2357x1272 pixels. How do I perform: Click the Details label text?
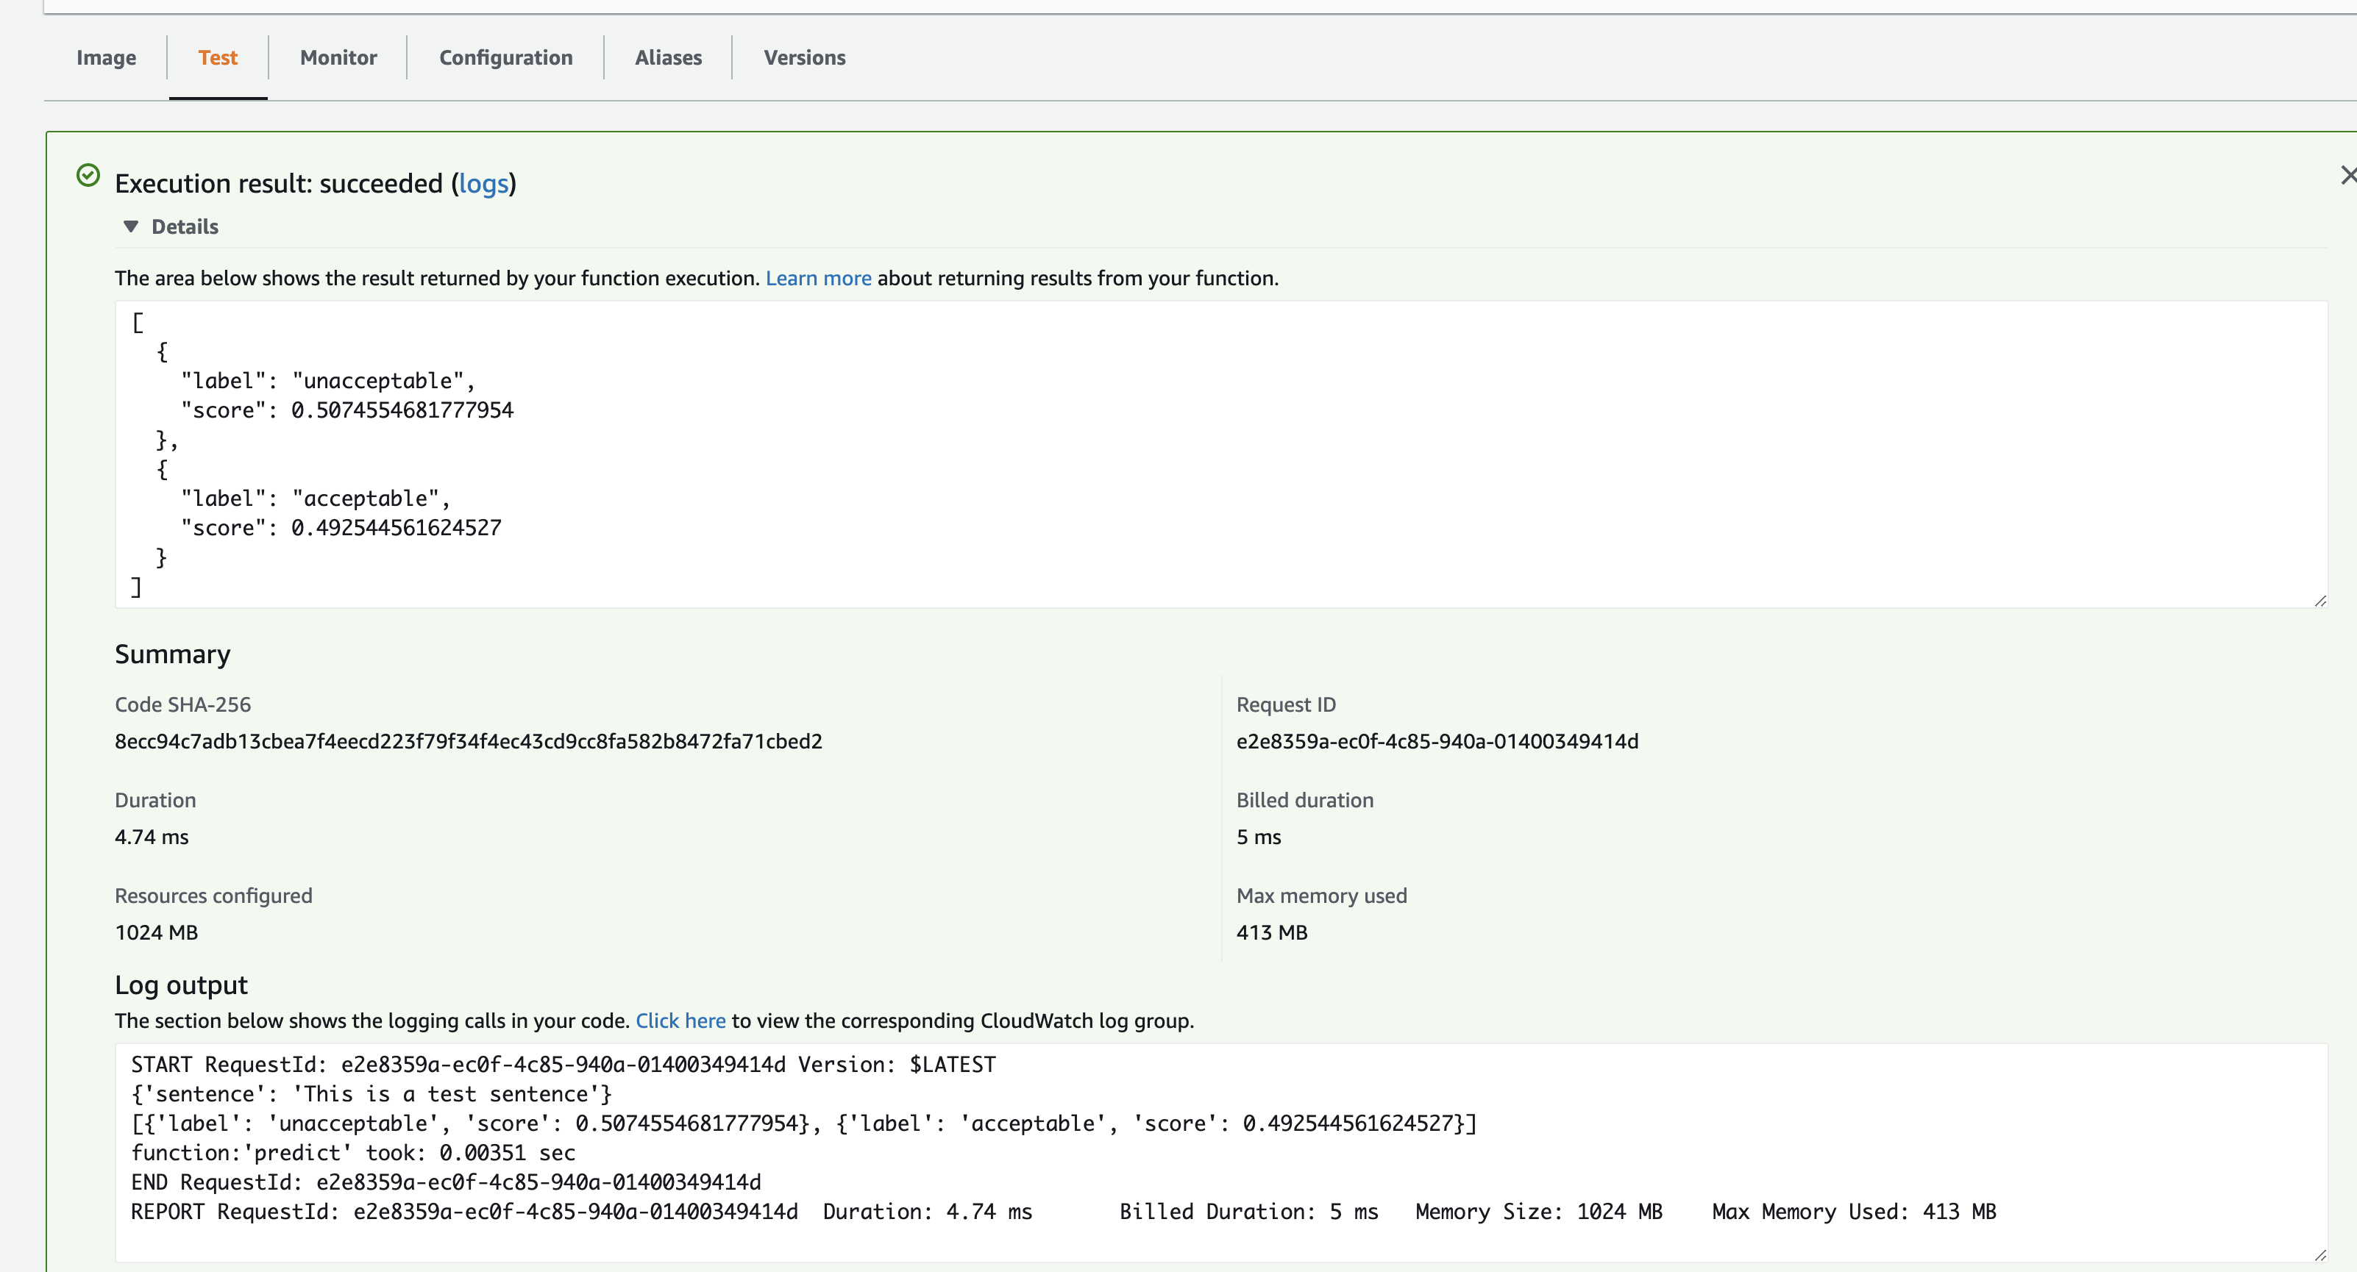tap(185, 226)
